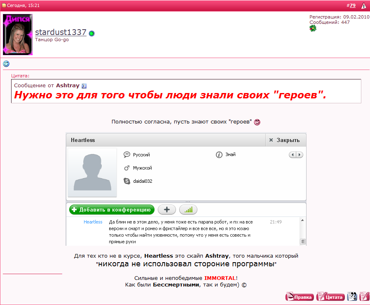Click Добавить в конференцию green button
This screenshot has width=370, height=305.
click(x=112, y=210)
